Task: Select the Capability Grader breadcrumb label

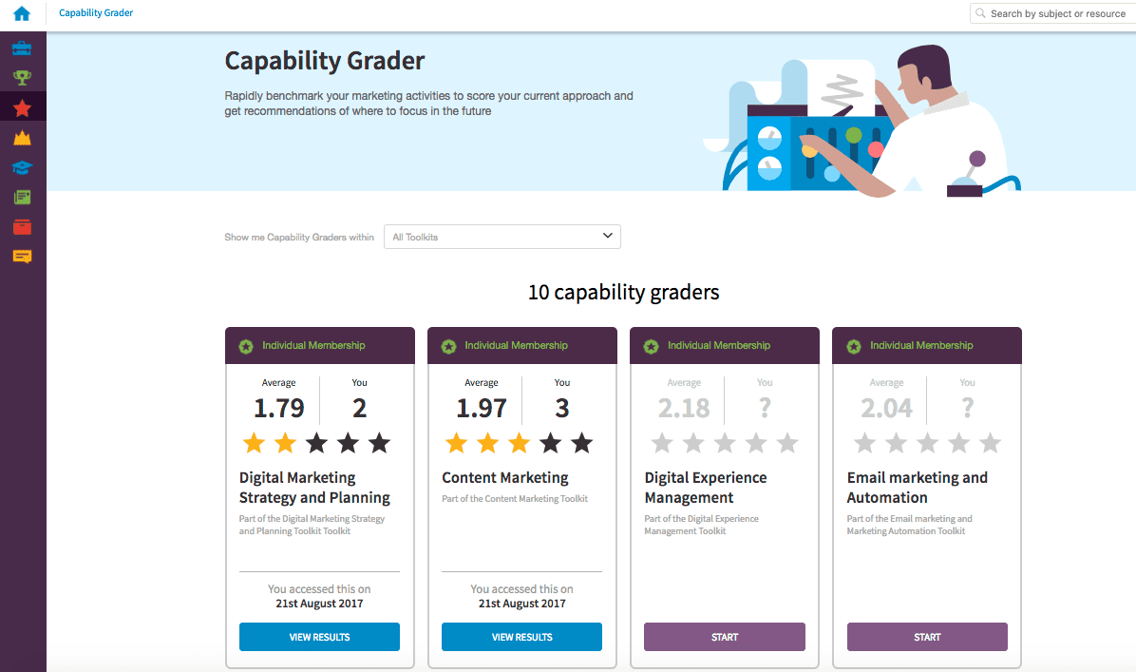Action: point(95,13)
